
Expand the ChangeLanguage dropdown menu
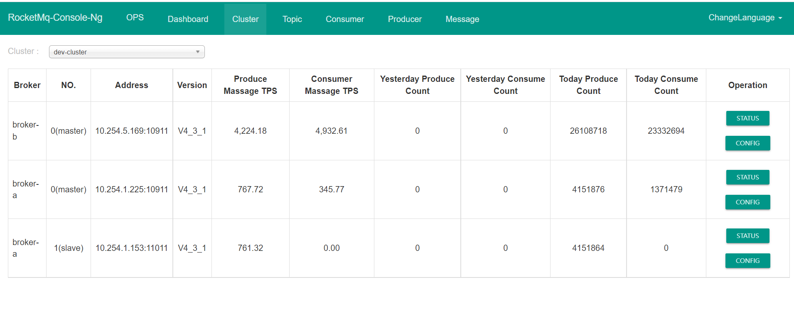pyautogui.click(x=745, y=18)
